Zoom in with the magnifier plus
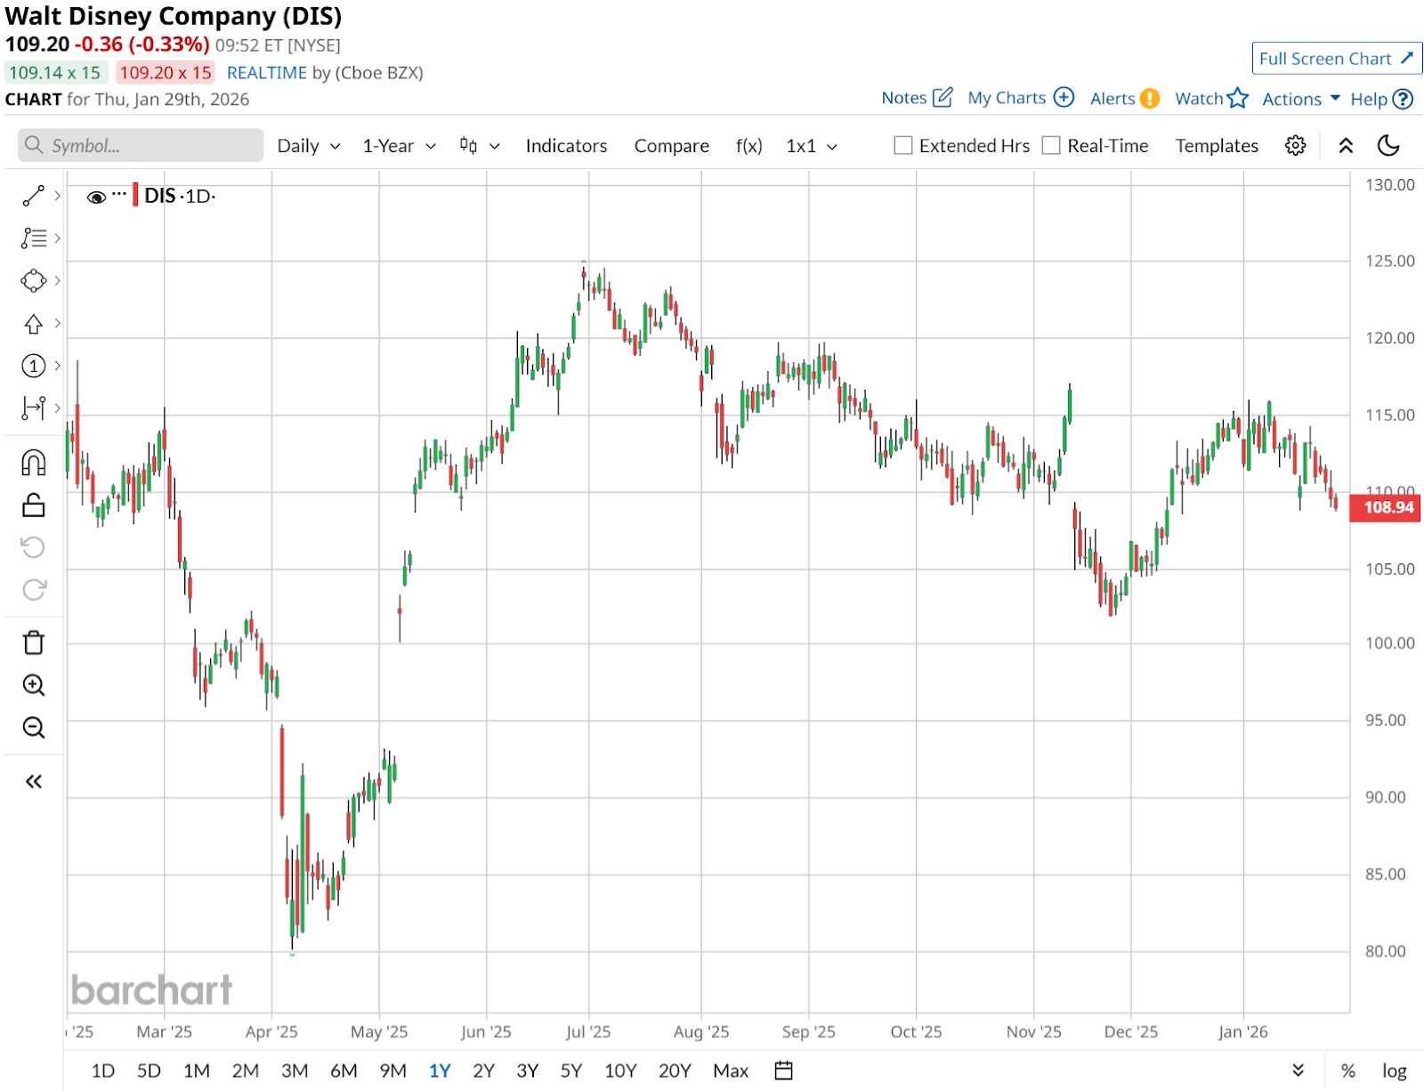1424x1091 pixels. (x=34, y=685)
